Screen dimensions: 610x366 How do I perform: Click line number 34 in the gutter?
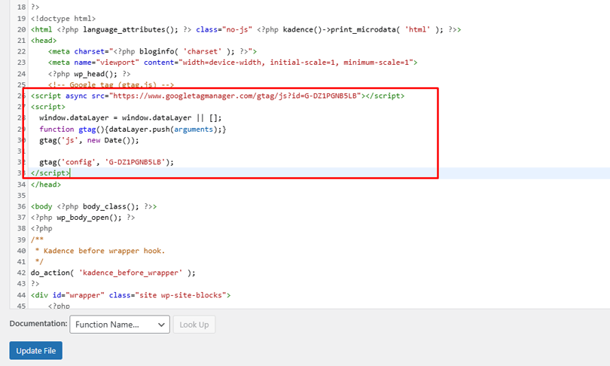coord(21,185)
